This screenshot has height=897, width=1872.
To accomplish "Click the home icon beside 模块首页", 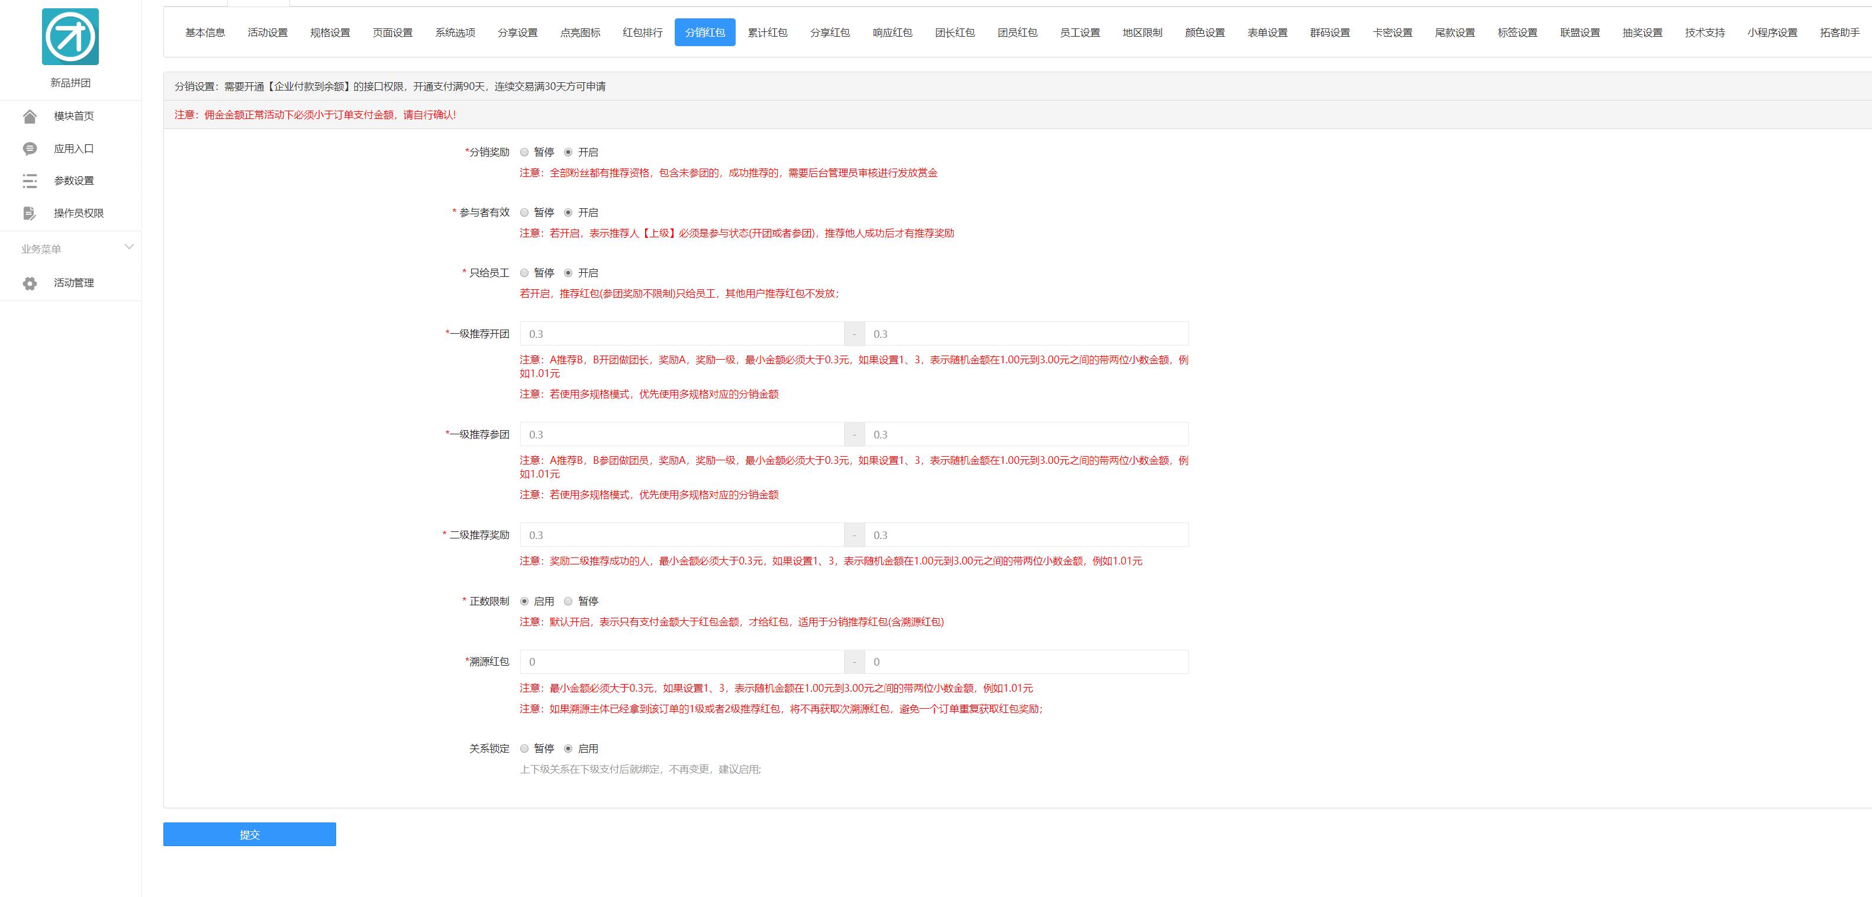I will (30, 116).
